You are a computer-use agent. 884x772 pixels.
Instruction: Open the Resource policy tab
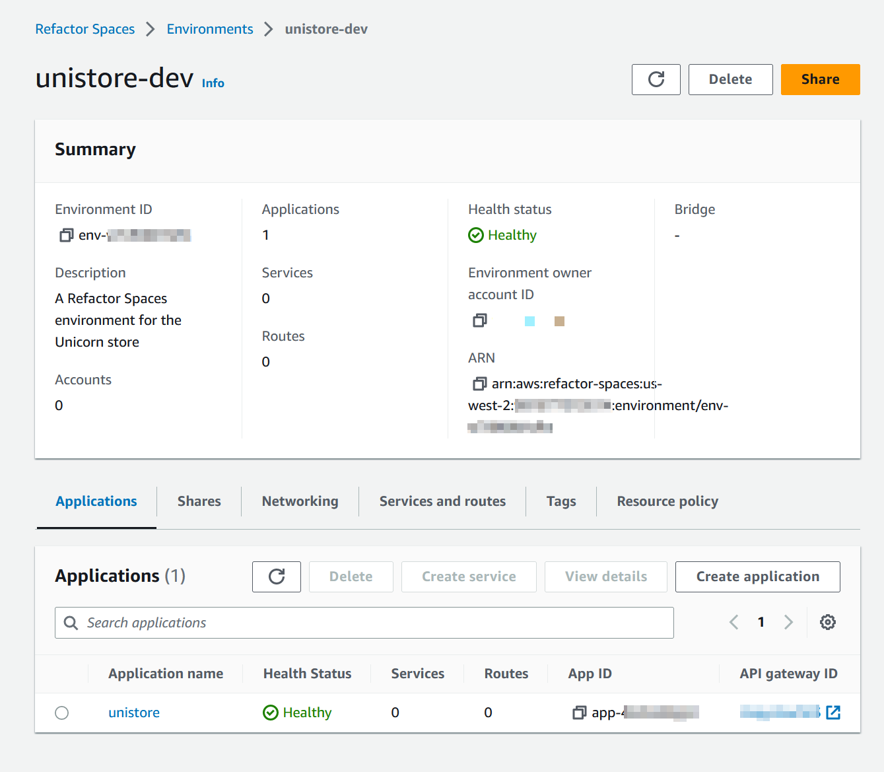[667, 501]
